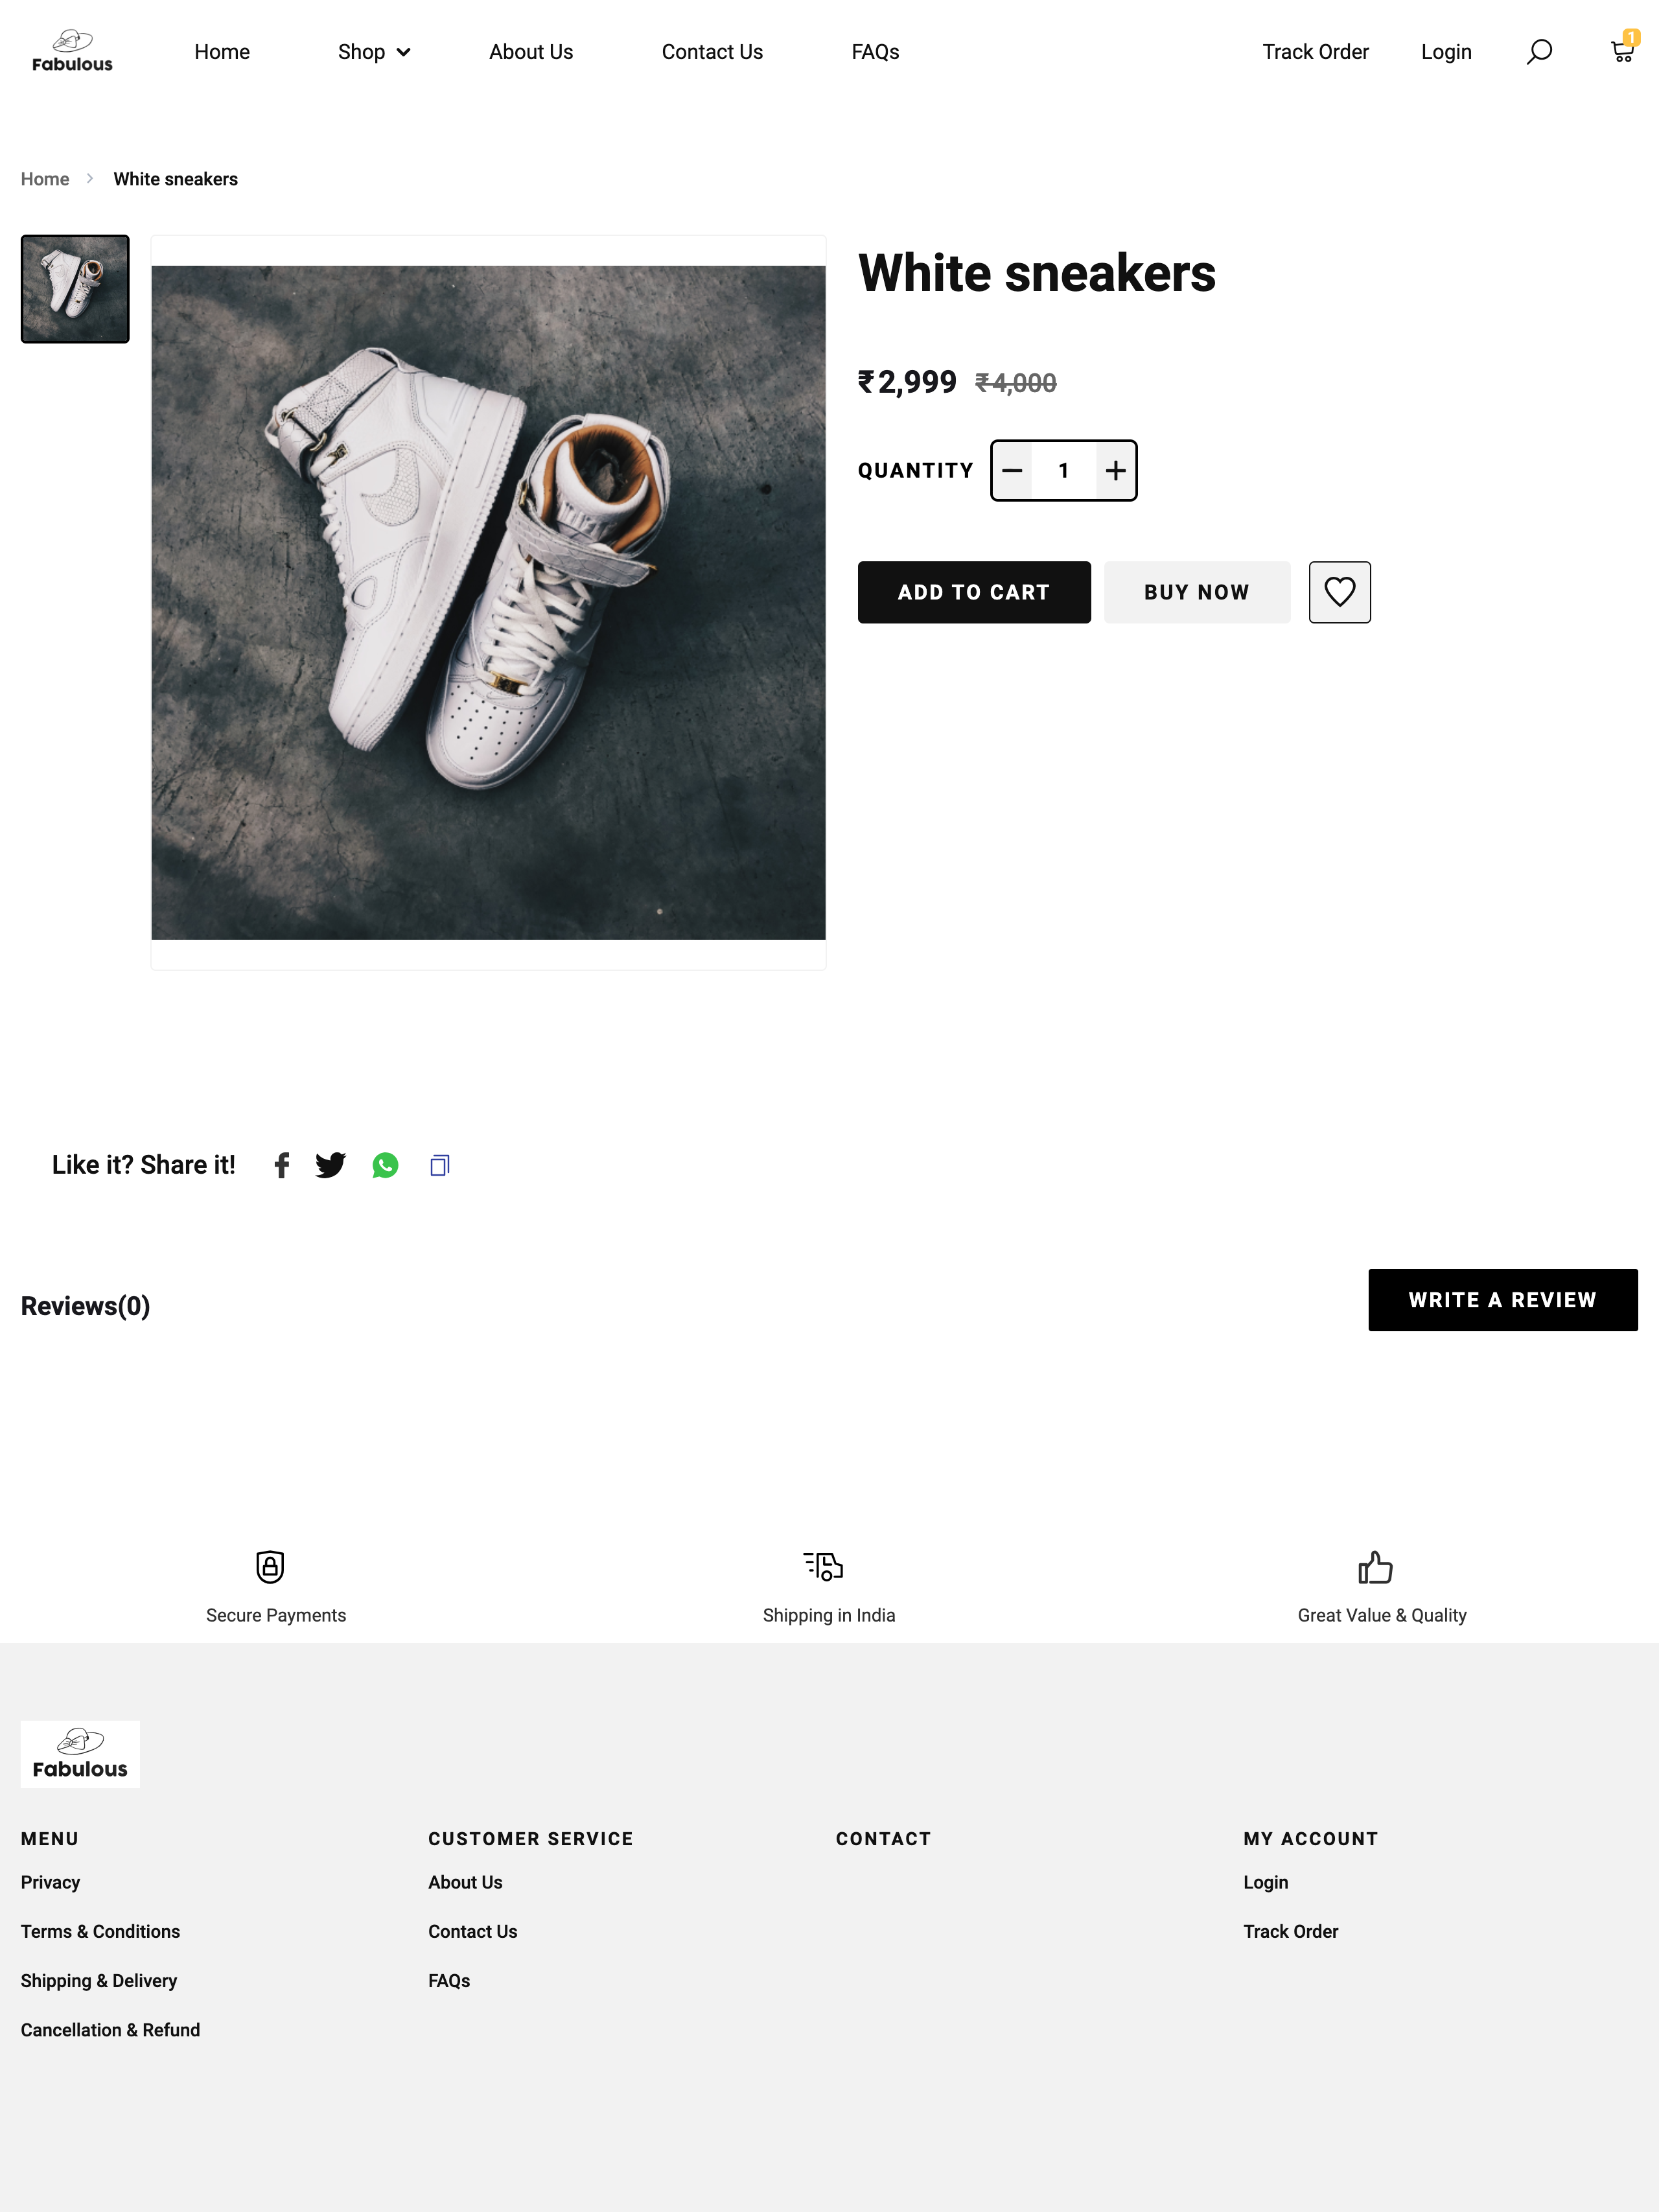Decrease quantity with minus button

tap(1012, 470)
